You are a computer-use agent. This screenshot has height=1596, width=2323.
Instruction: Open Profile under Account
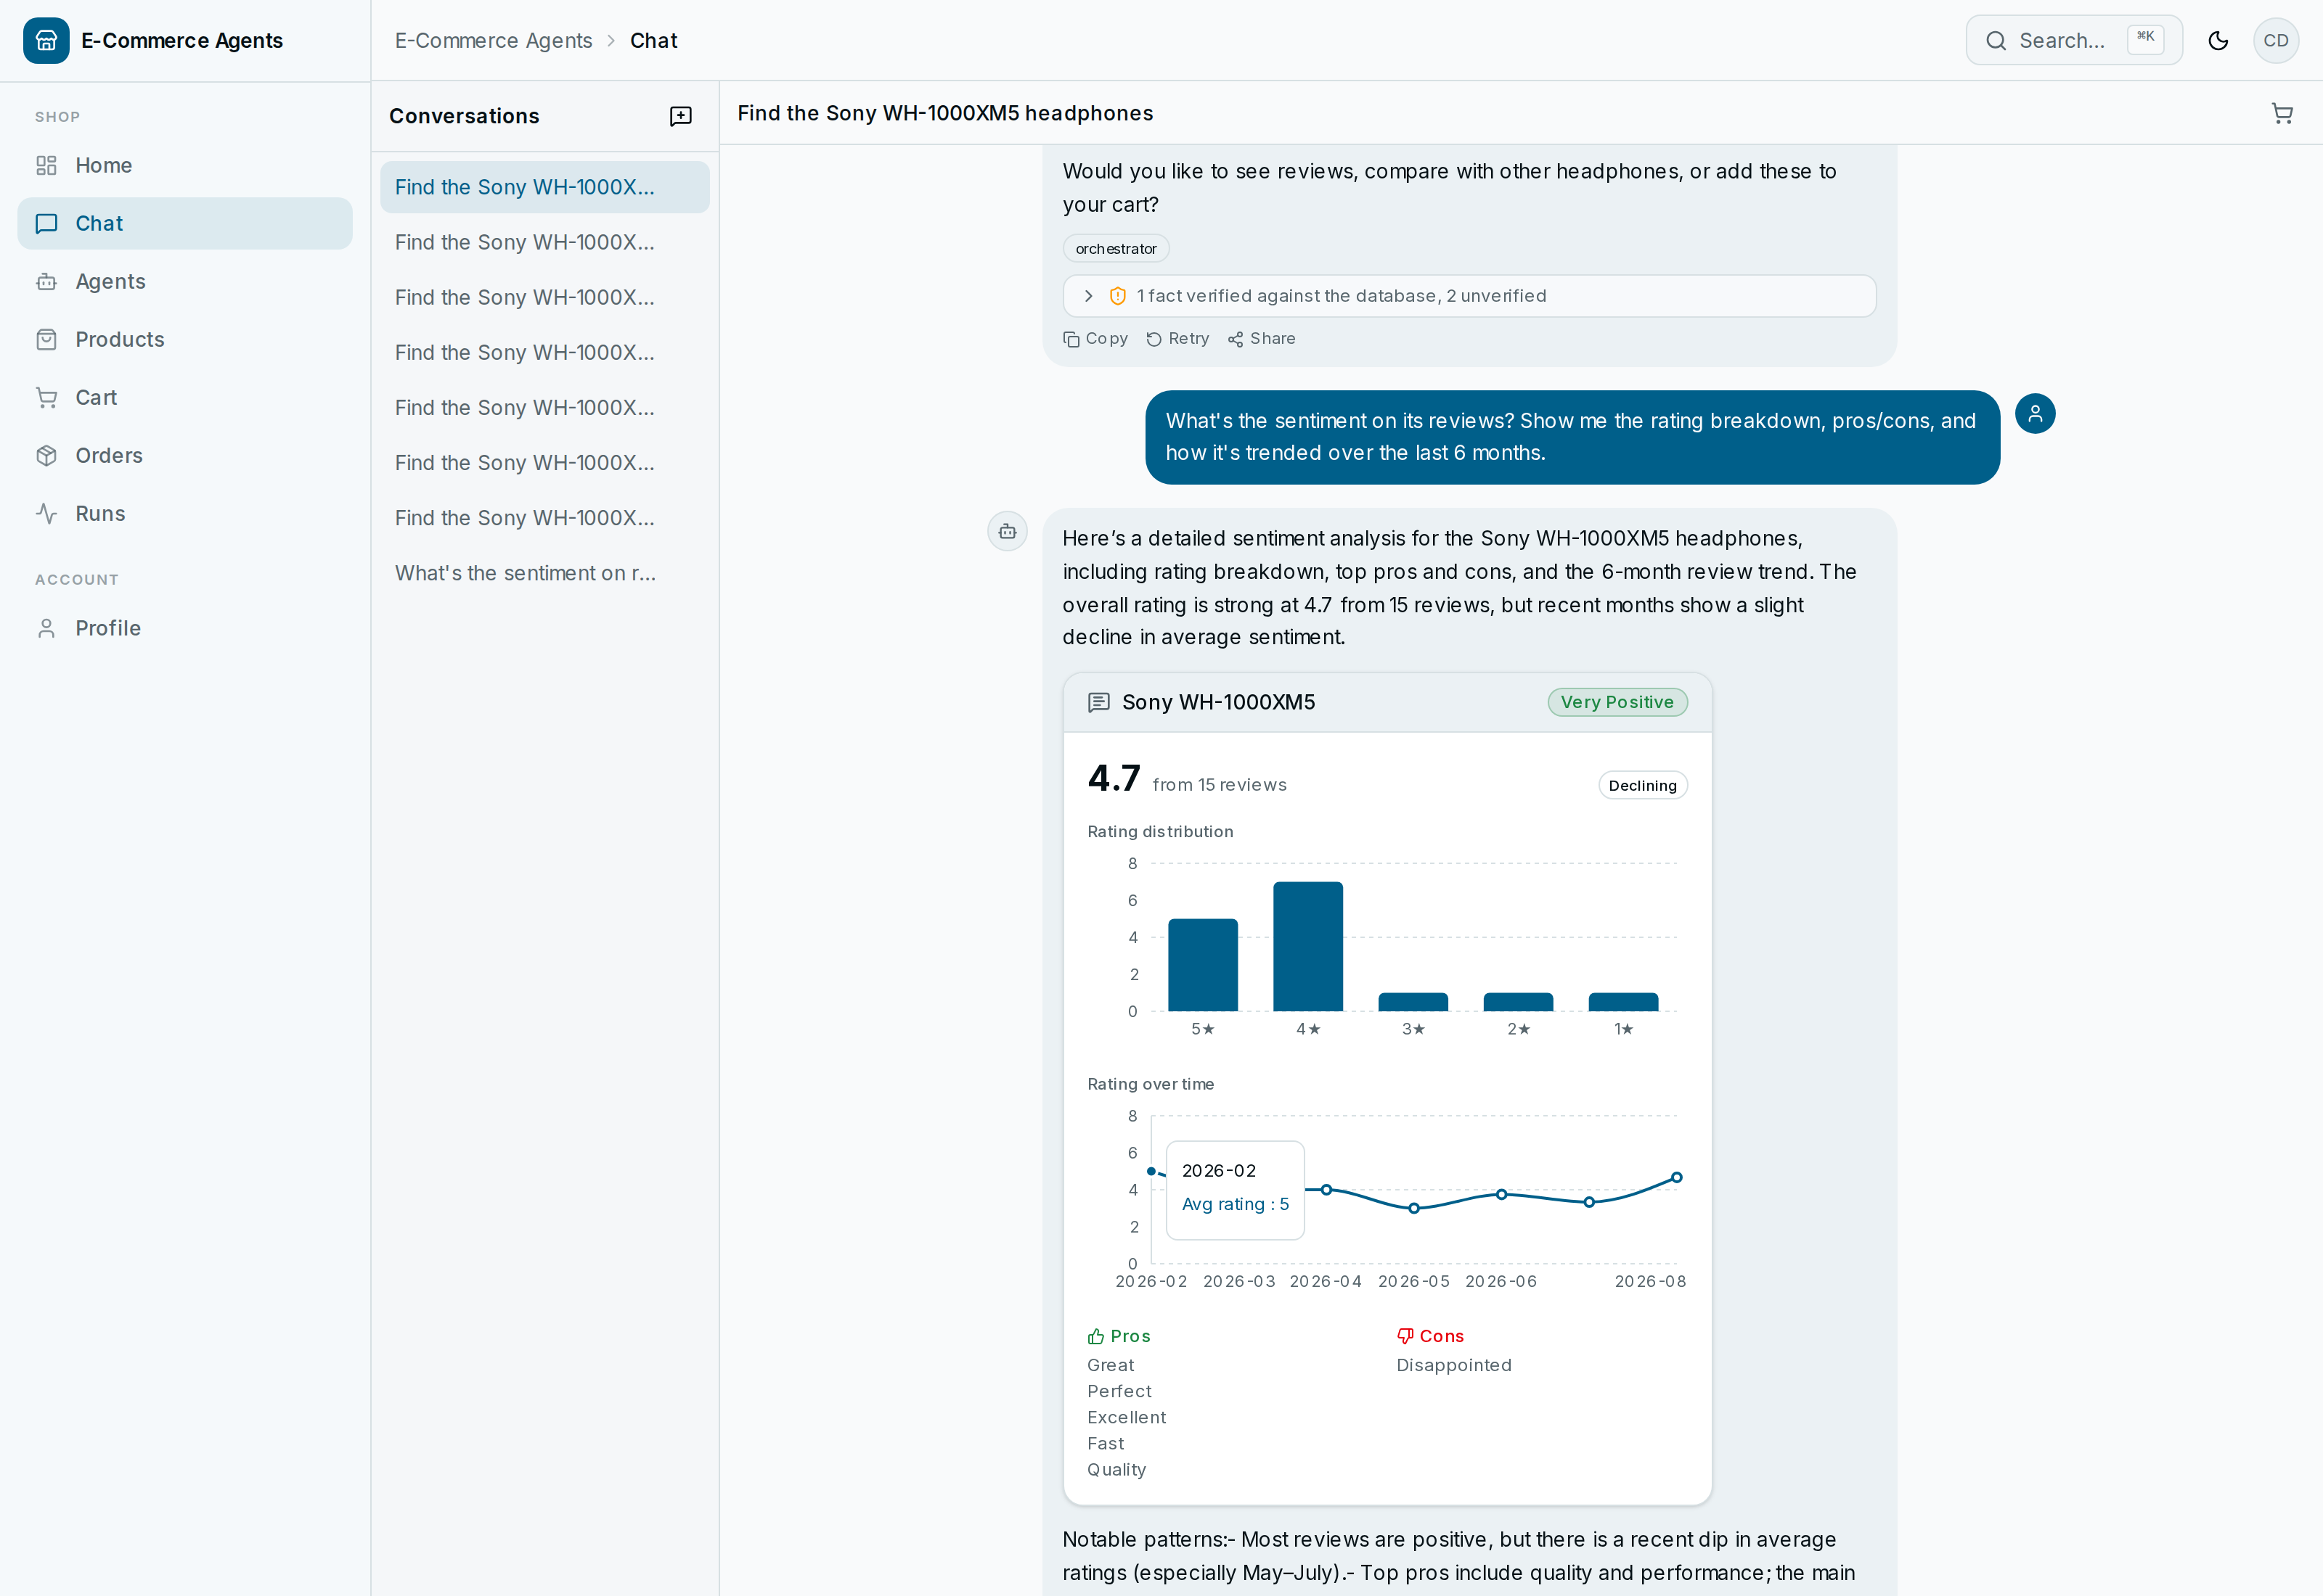click(185, 628)
